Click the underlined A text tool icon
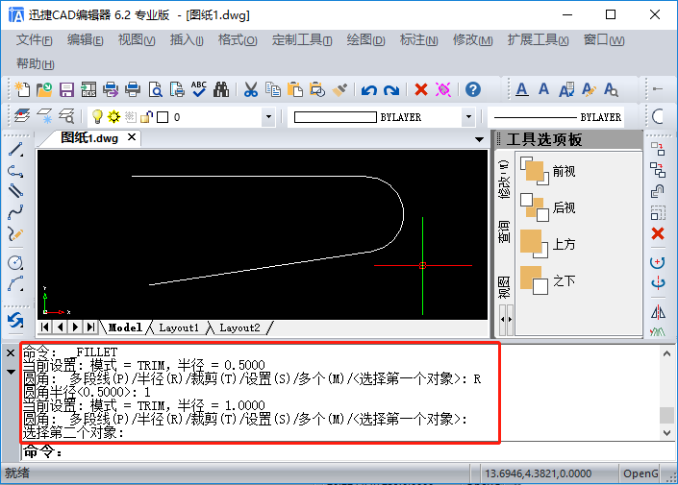Viewport: 678px width, 485px height. click(522, 90)
